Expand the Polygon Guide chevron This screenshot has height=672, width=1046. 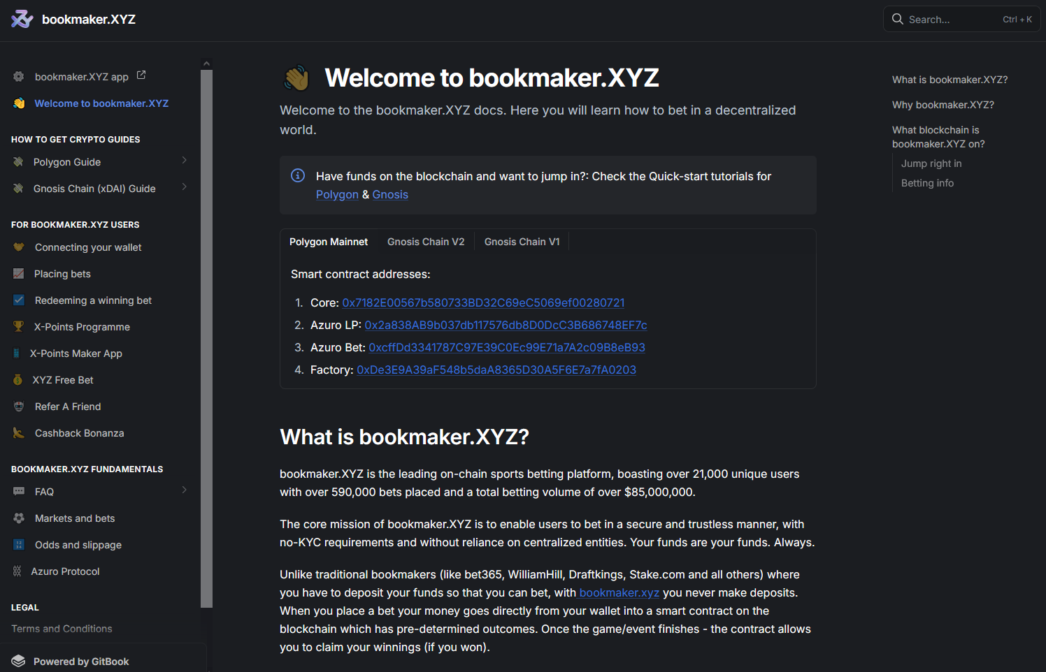click(185, 161)
